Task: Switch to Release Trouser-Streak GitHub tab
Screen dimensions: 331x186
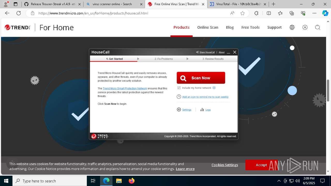Action: click(52, 4)
